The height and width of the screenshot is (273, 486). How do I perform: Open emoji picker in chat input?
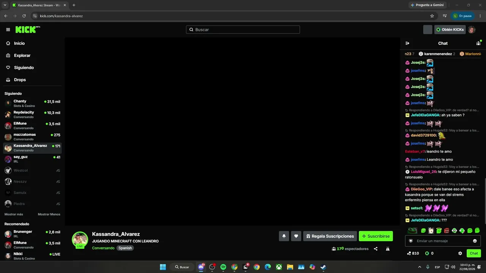point(475,241)
